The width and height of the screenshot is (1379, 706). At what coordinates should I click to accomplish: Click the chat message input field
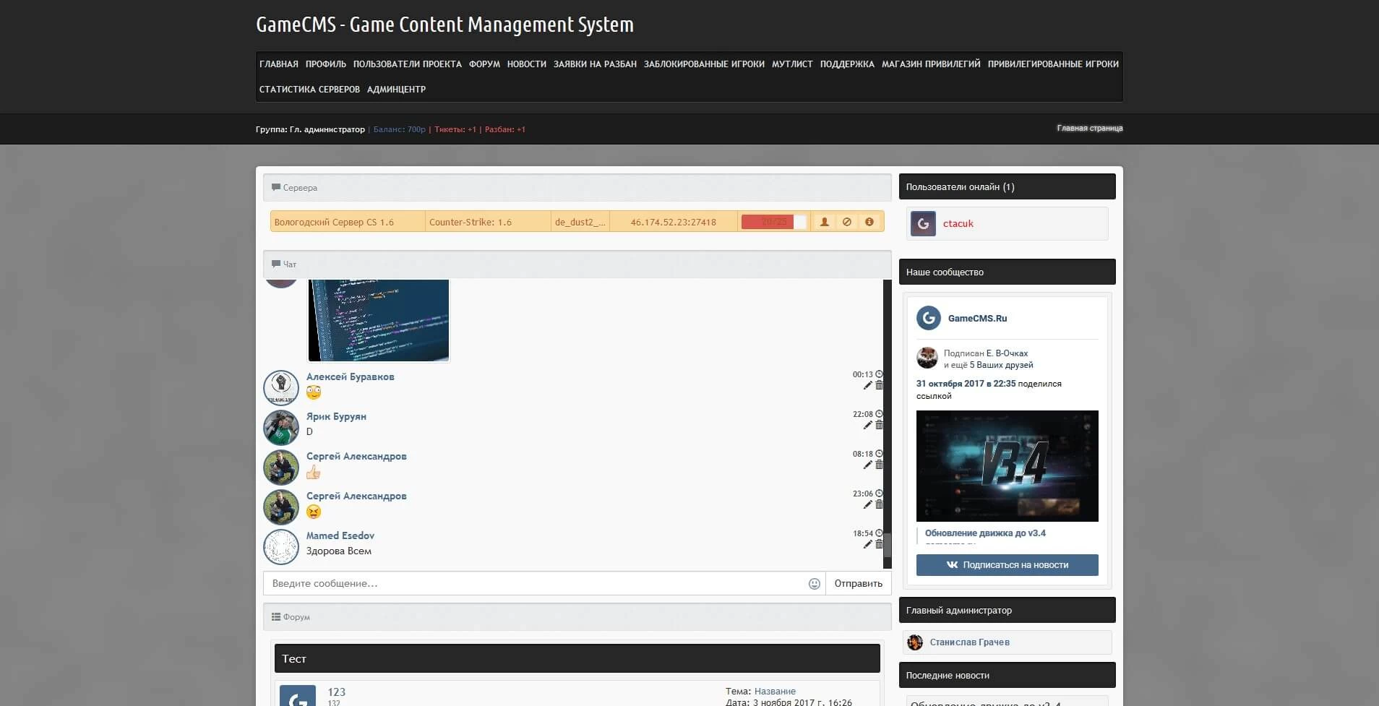(535, 584)
